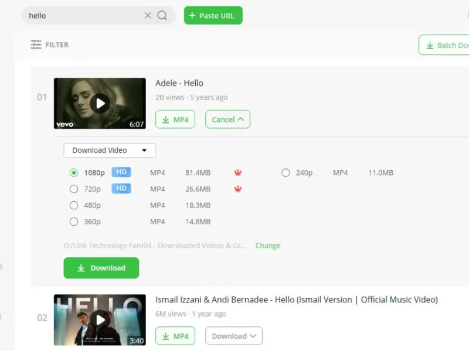Click the 6M views · 1 year ago text
This screenshot has height=351, width=469.
[191, 314]
